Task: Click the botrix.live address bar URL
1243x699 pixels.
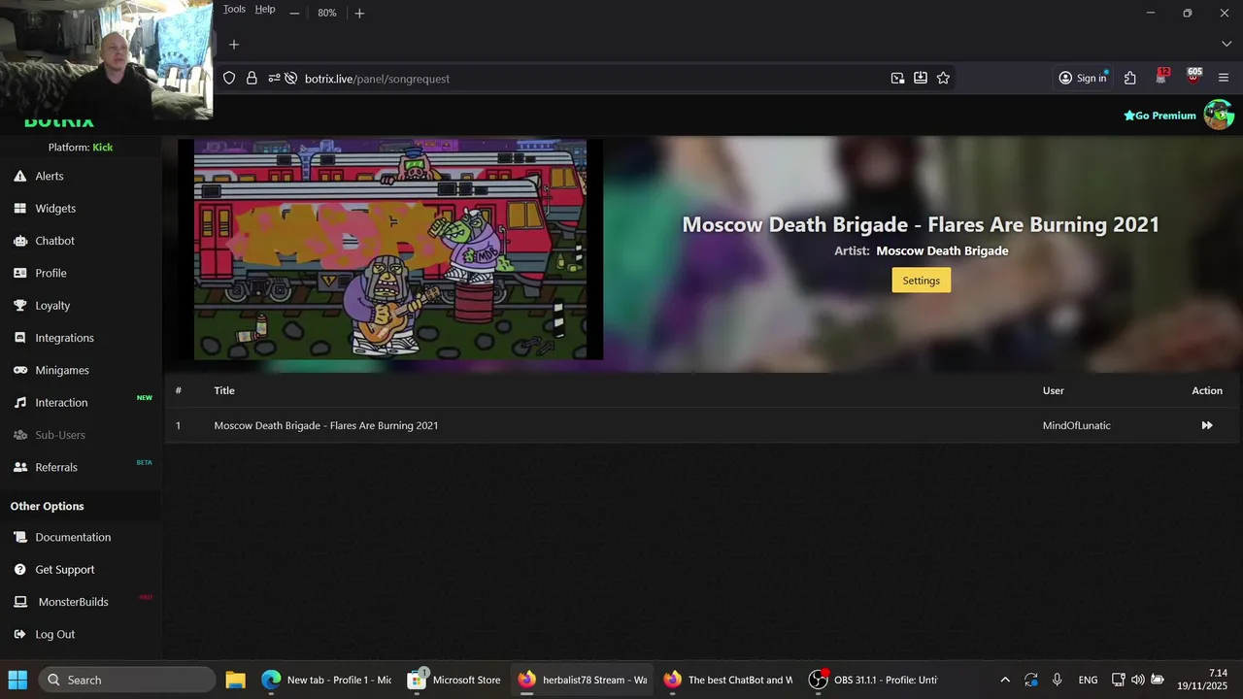Action: (377, 79)
